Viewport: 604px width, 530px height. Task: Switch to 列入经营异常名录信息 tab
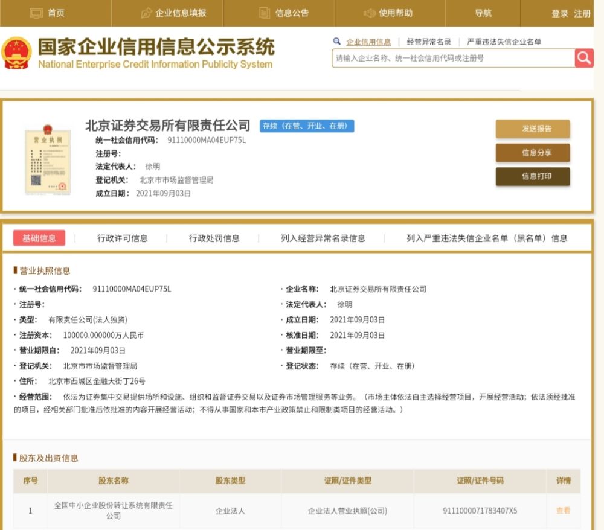[x=323, y=238]
